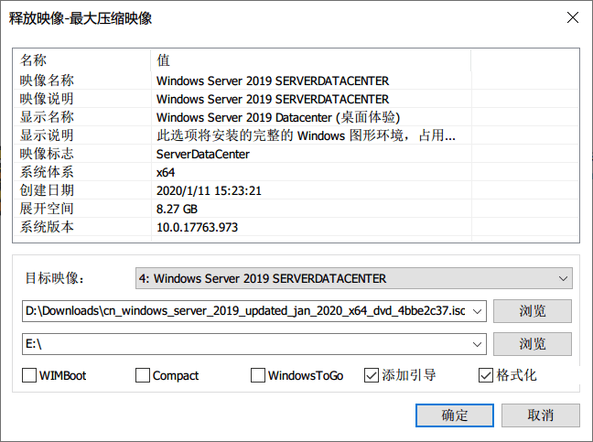
Task: Click inside the E:\ destination field
Action: tap(246, 344)
